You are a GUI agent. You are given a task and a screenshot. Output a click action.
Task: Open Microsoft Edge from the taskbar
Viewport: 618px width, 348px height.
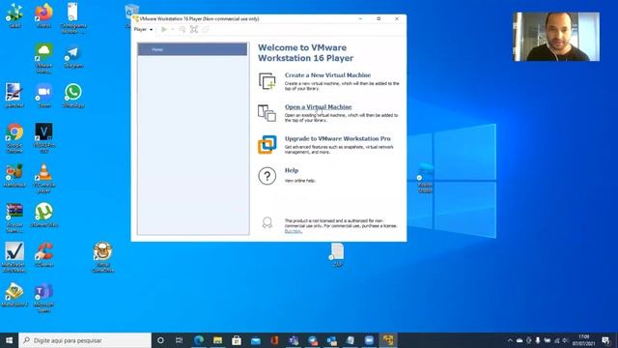click(x=199, y=340)
